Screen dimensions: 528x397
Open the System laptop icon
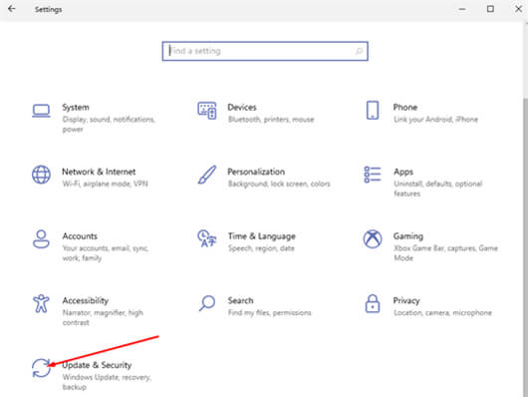pyautogui.click(x=41, y=111)
